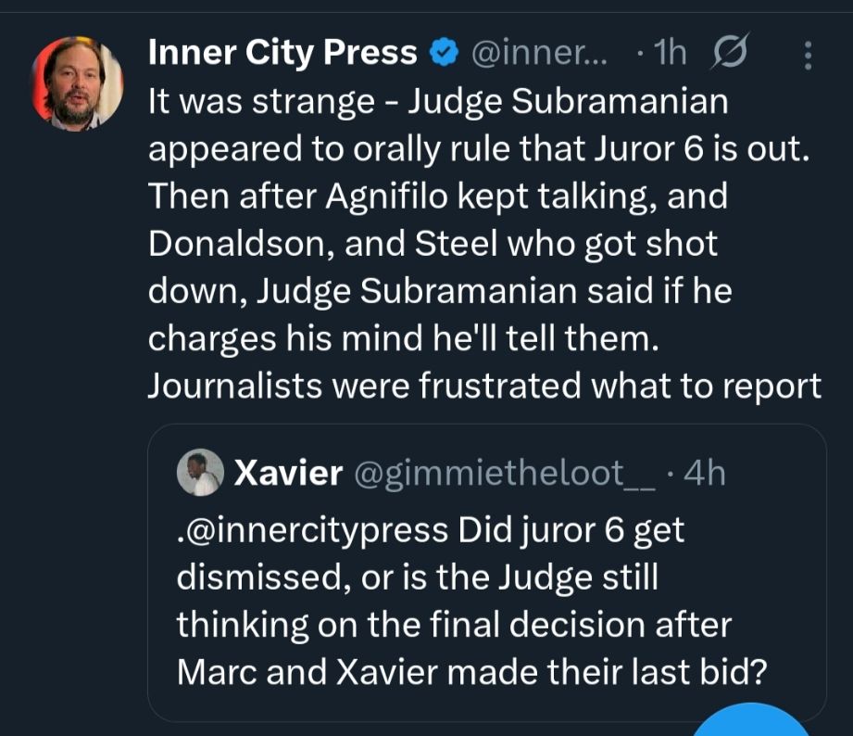Click the "Did juror 6 get" text
Viewport: 853px width, 736px height.
point(570,530)
